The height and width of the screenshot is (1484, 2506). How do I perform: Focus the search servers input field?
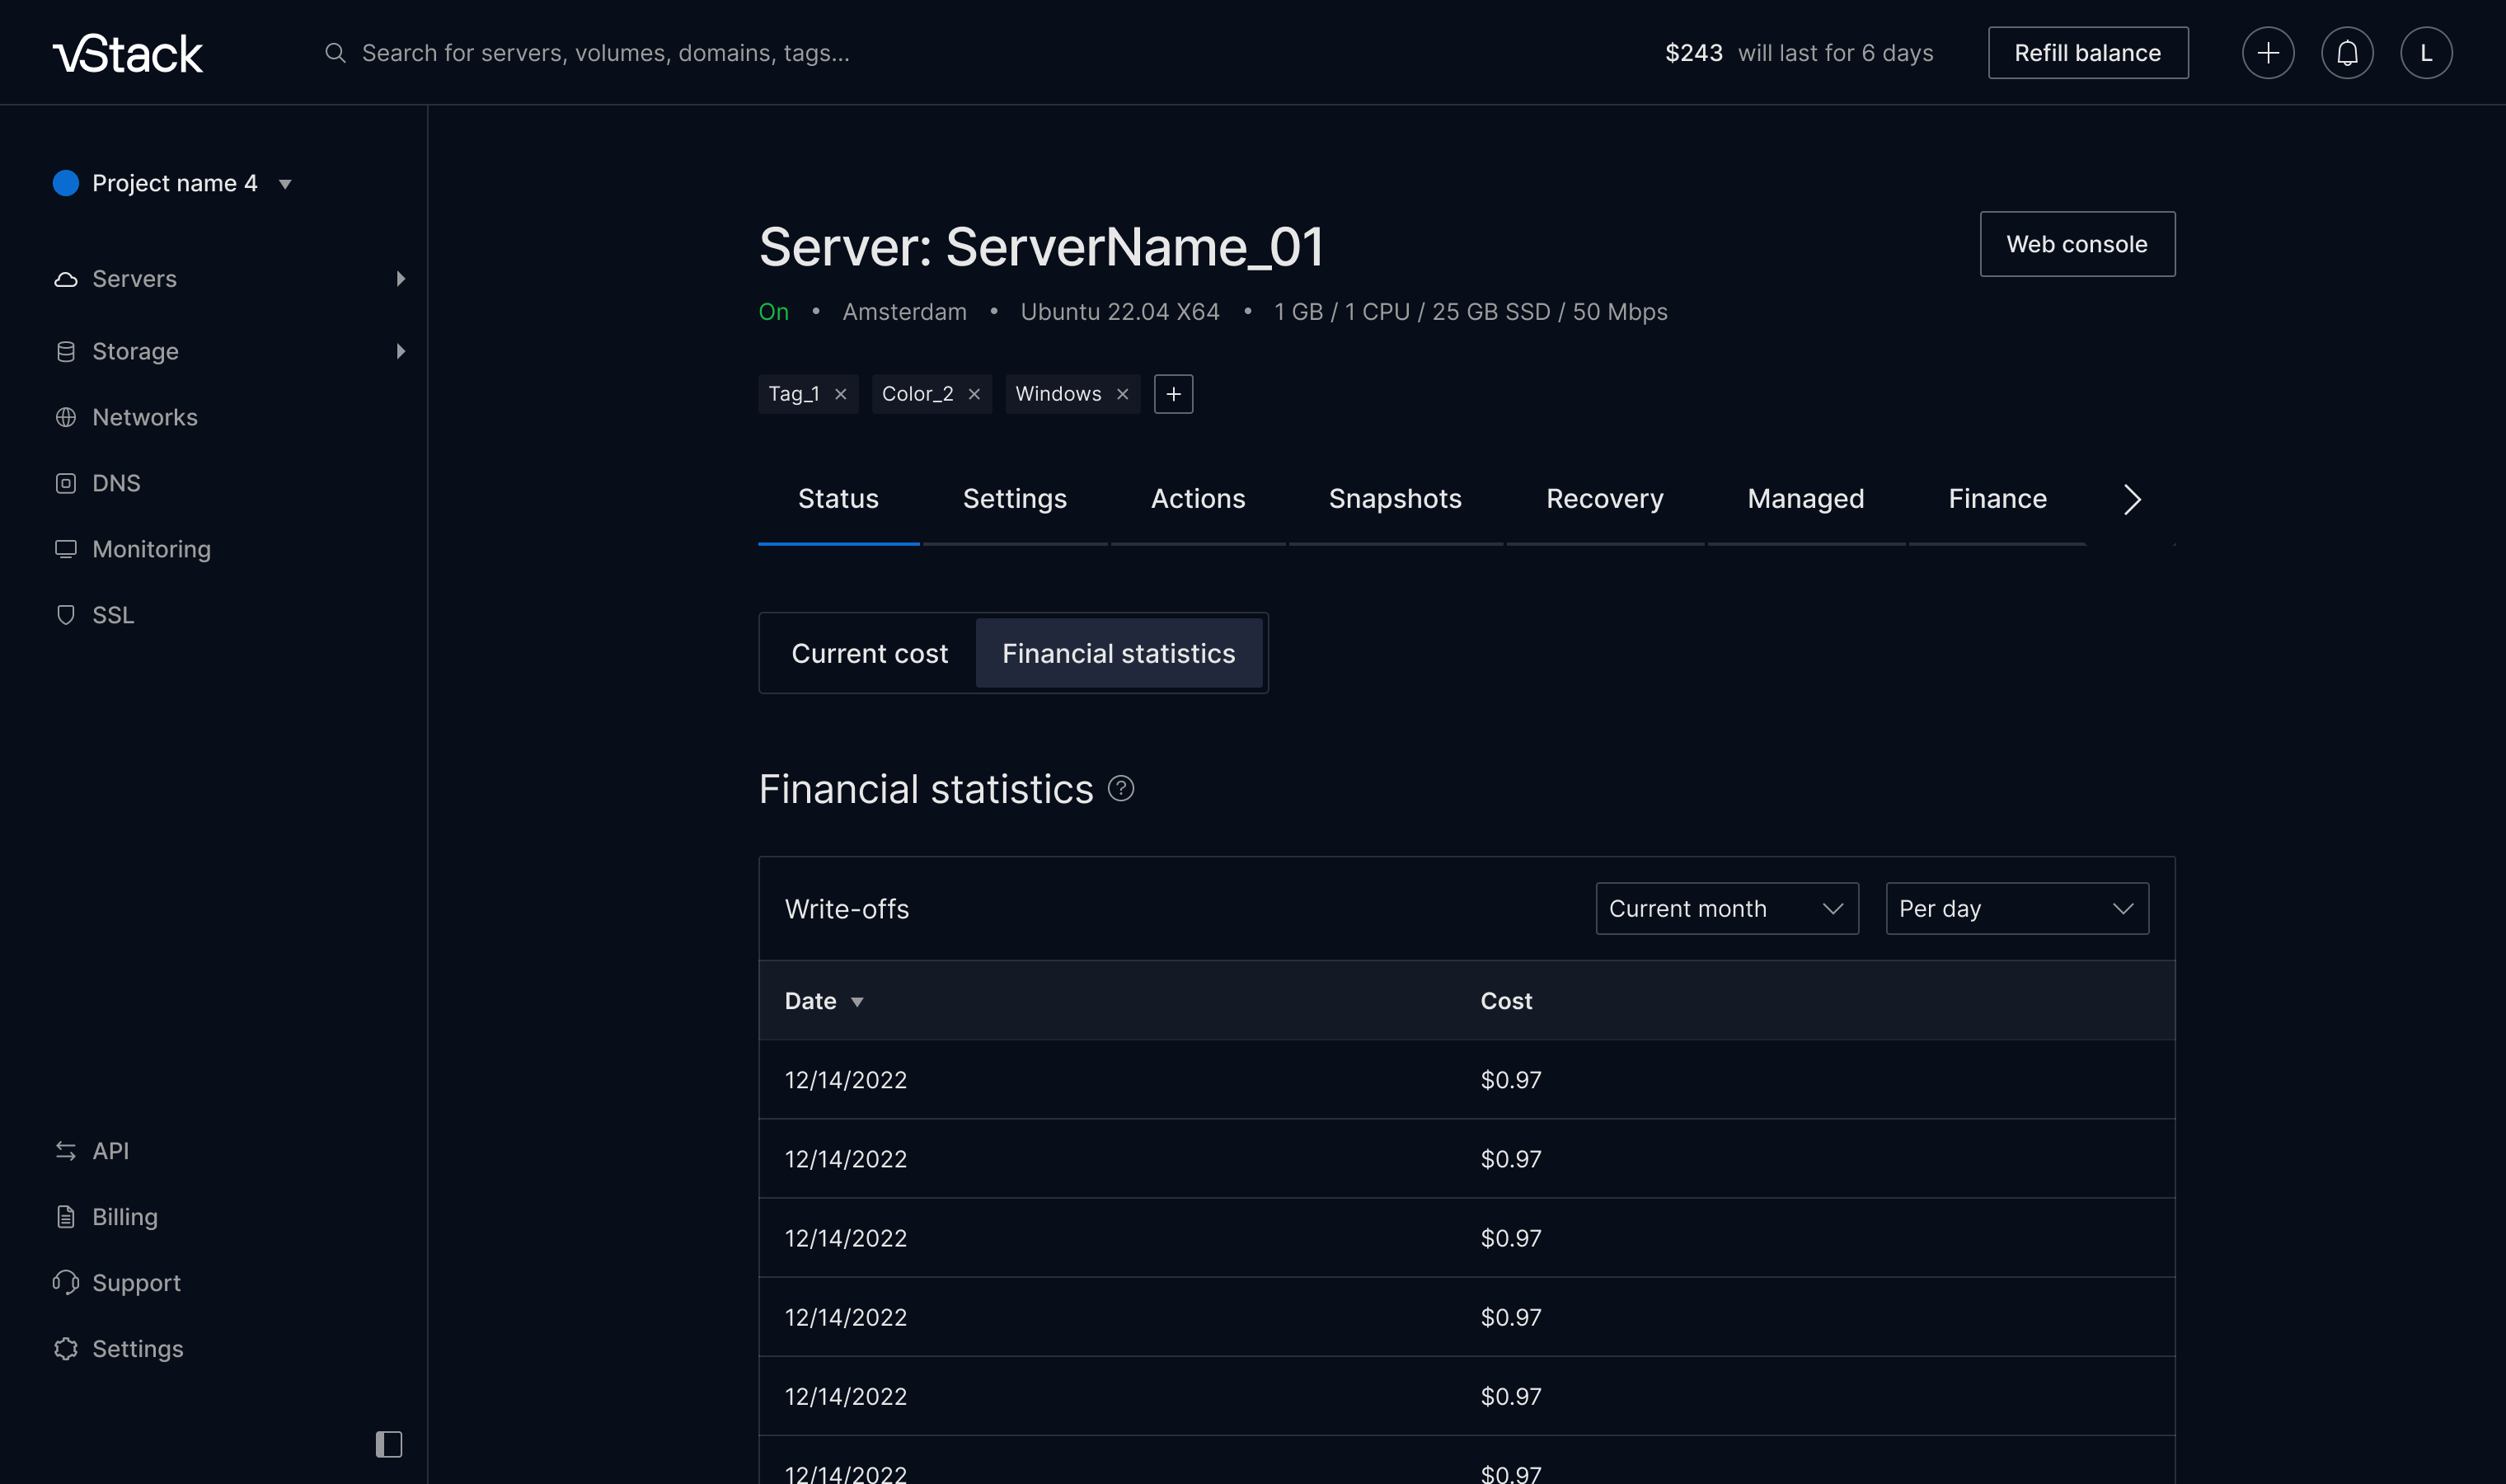606,53
